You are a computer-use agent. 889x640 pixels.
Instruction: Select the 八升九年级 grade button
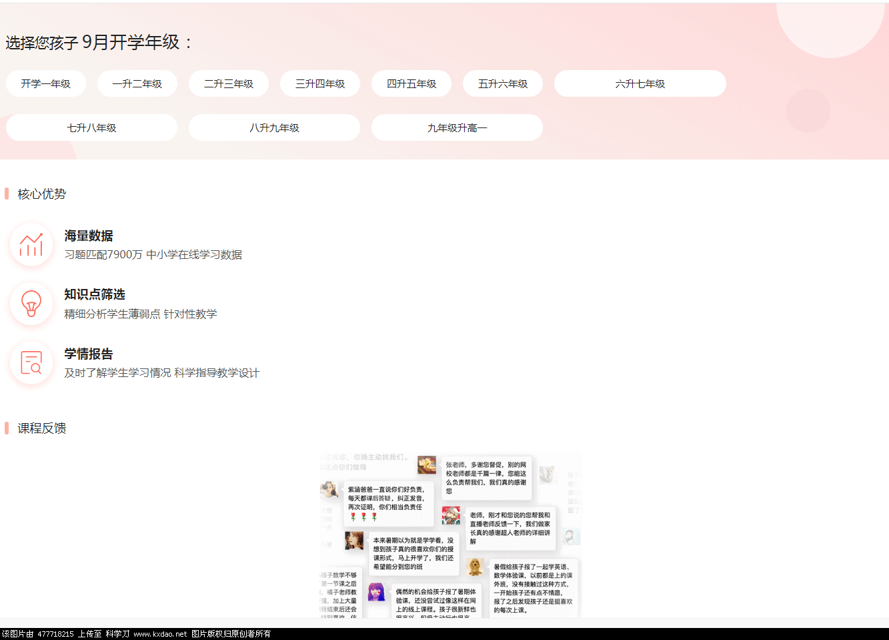coord(274,127)
